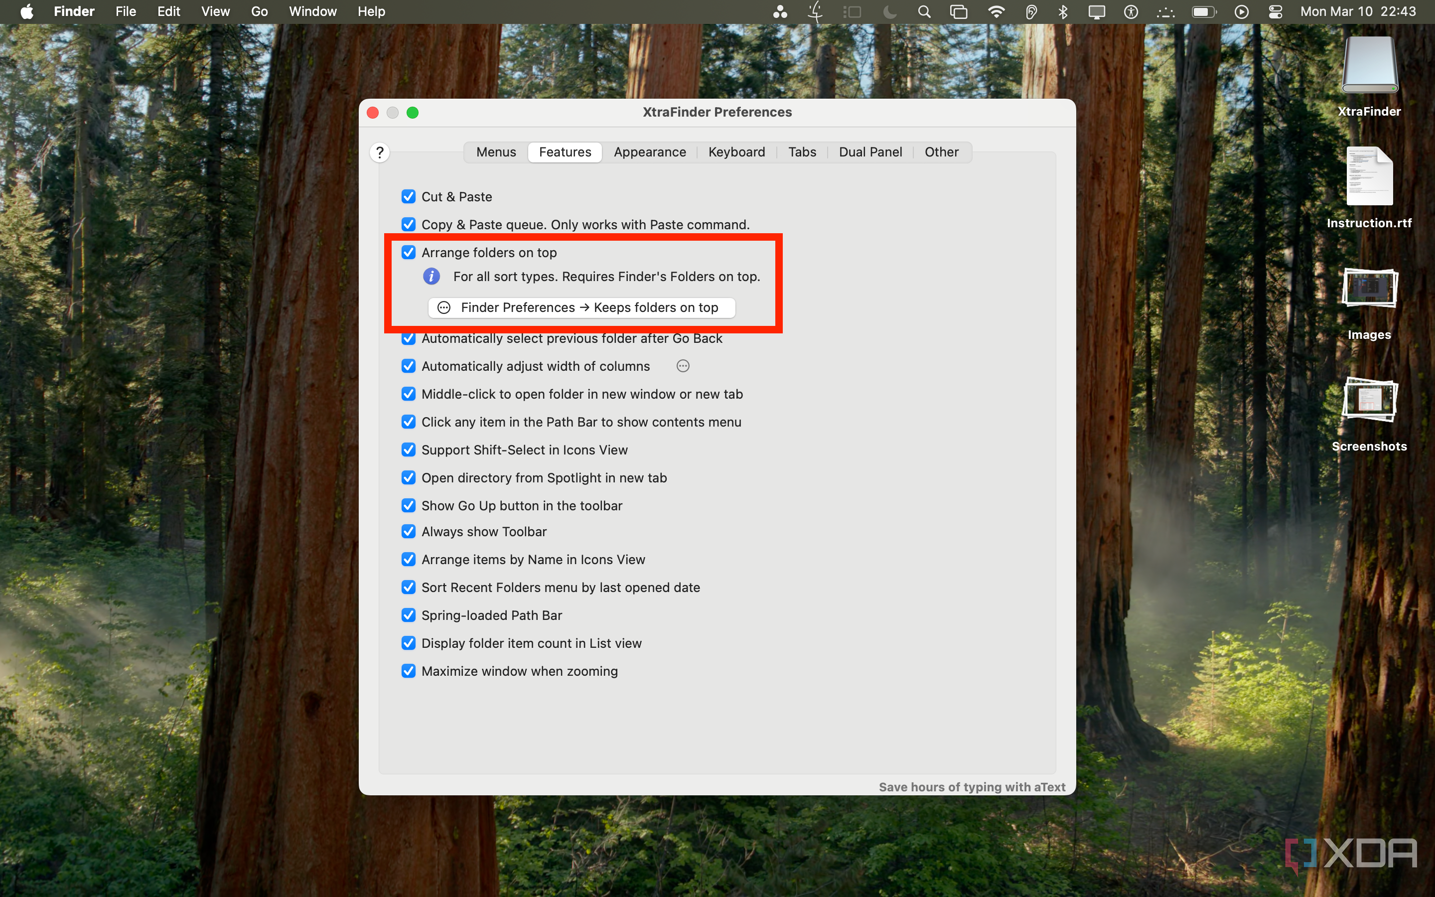This screenshot has height=897, width=1435.
Task: Switch to the Dual Panel tab
Action: [870, 152]
